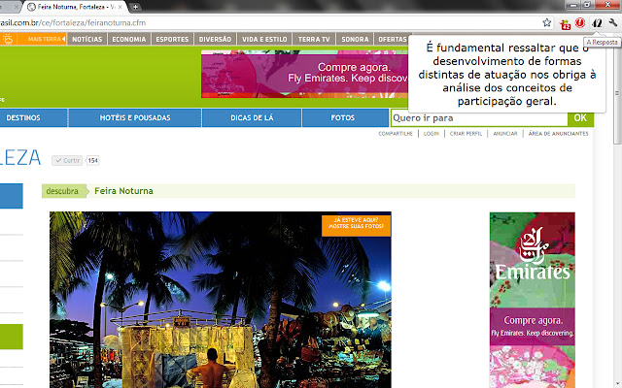Close the Feira Noturna, Fortaleza tab
The height and width of the screenshot is (388, 622).
pos(121,7)
